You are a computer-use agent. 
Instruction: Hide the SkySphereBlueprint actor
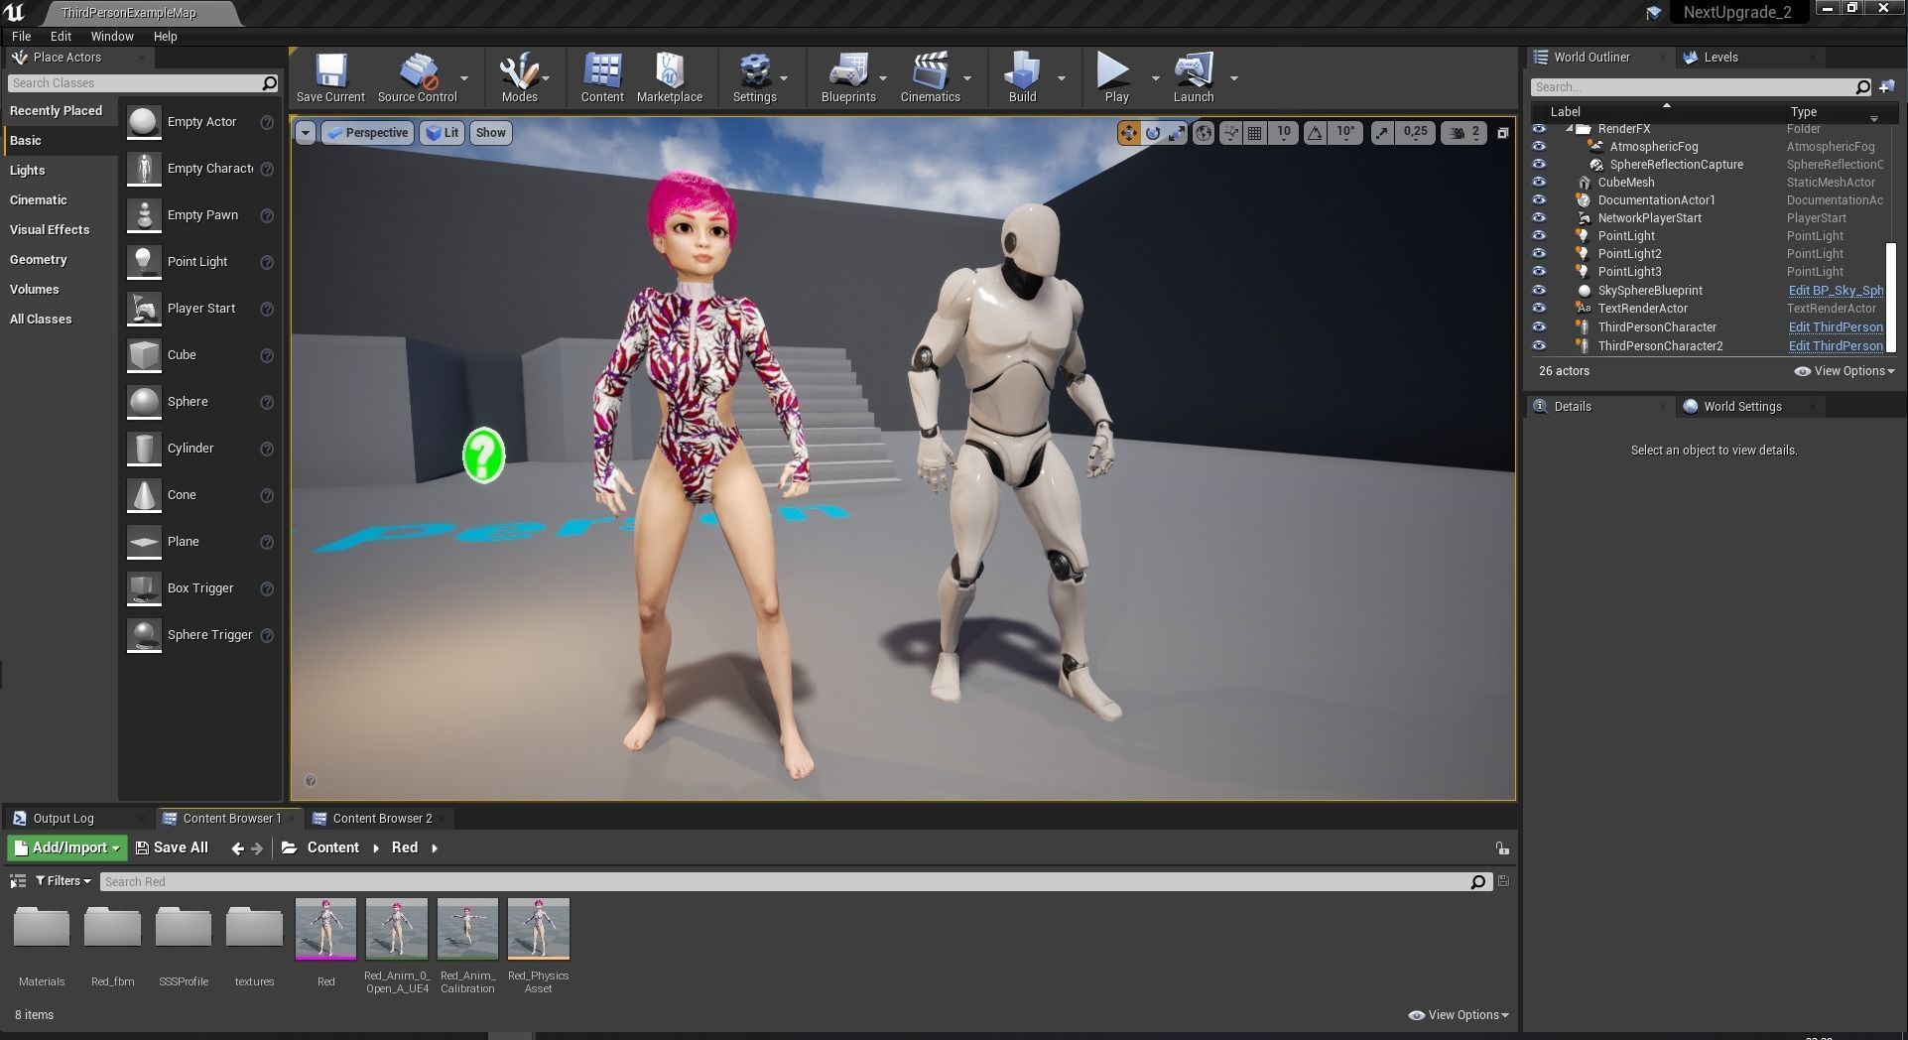[x=1539, y=291]
